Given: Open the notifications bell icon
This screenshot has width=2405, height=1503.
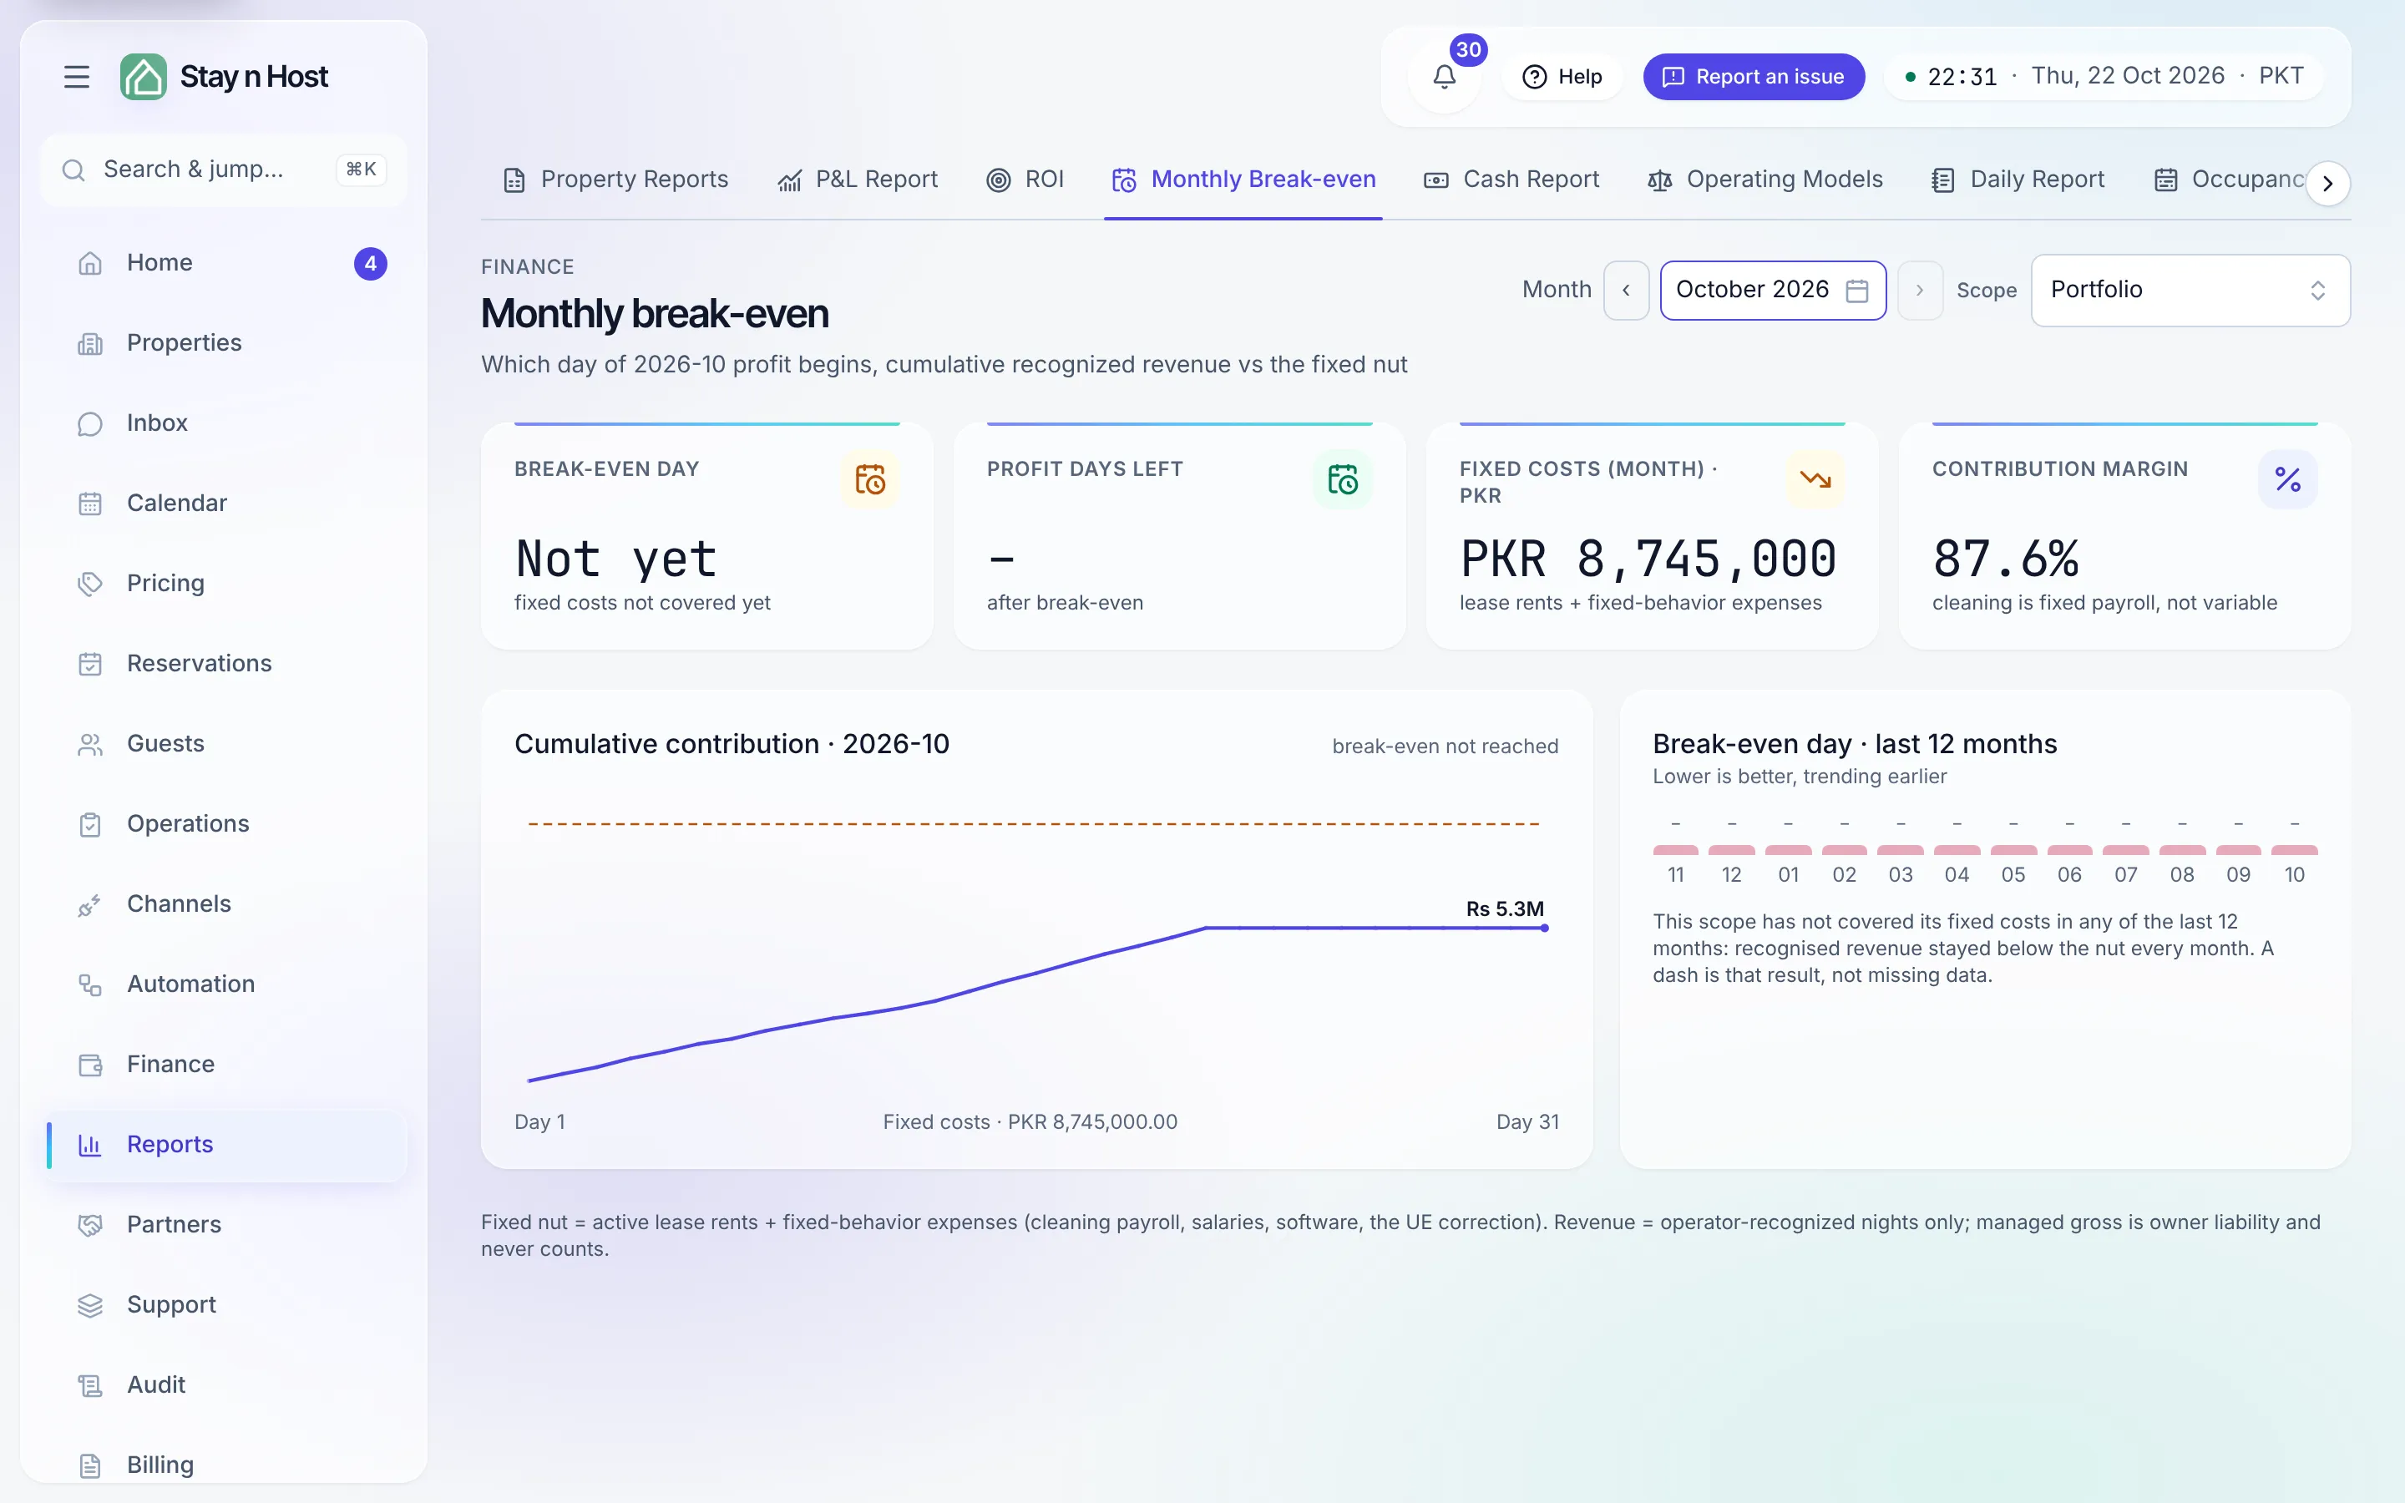Looking at the screenshot, I should click(1444, 77).
